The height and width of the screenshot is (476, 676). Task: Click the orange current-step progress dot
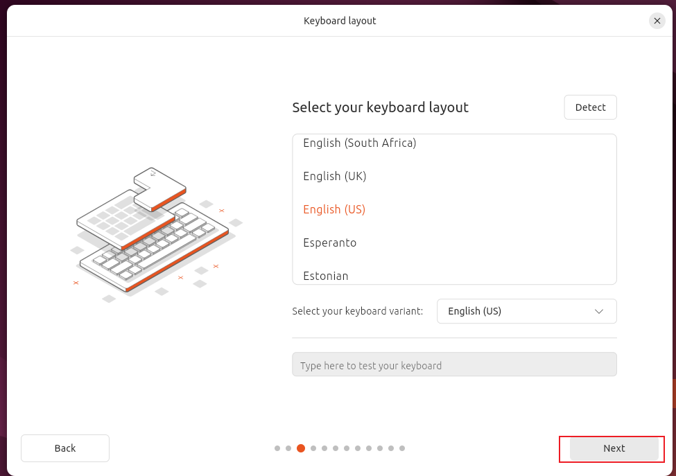coord(301,448)
